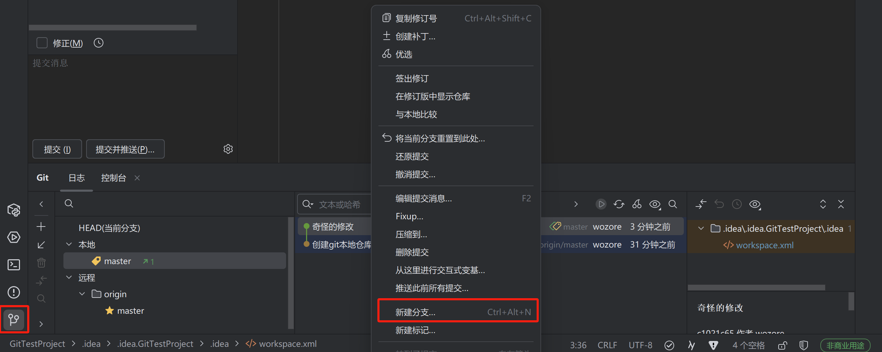Screen dimensions: 882x352
Task: Collapse the 本地 branches node
Action: click(x=69, y=244)
